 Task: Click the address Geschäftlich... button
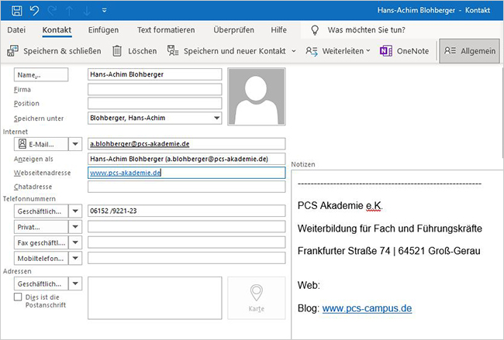41,283
